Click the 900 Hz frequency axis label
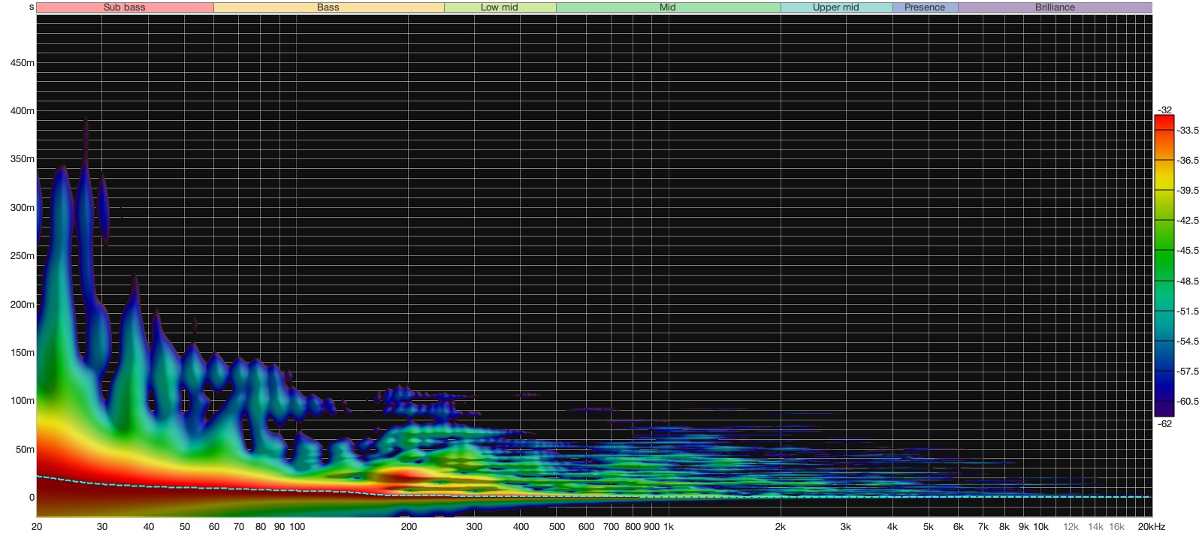Viewport: 1202px width, 536px height. point(651,526)
